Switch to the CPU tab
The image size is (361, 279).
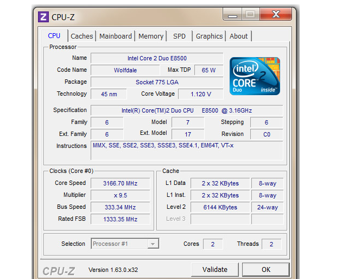point(54,36)
